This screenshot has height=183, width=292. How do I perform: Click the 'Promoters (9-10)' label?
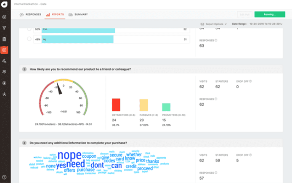coord(174,115)
